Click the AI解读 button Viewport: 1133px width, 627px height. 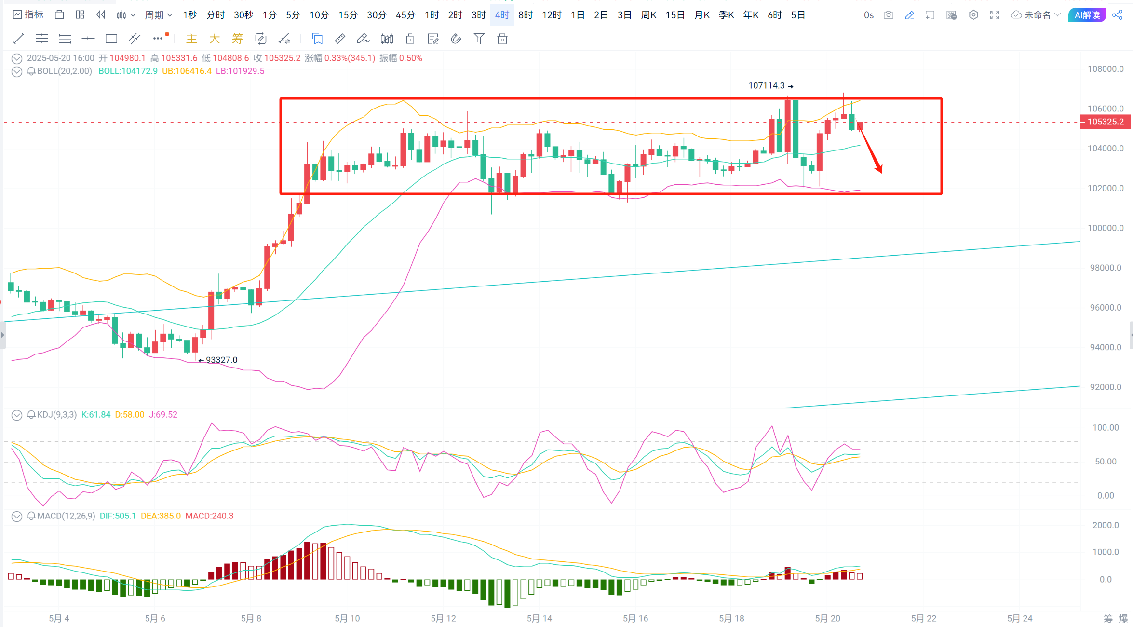(1087, 15)
